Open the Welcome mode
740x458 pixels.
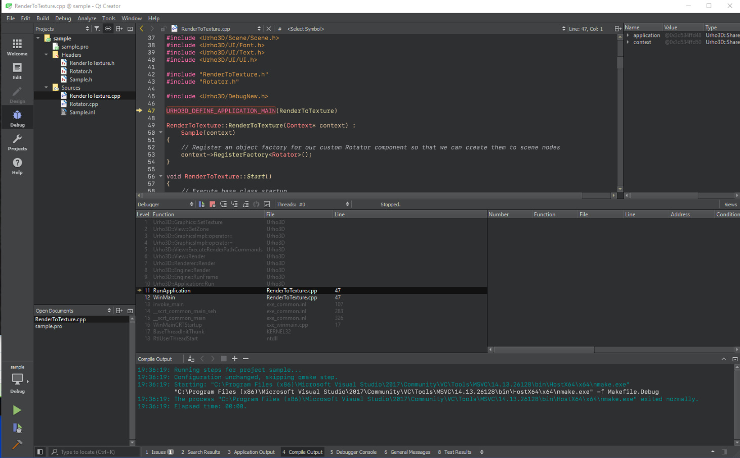17,48
